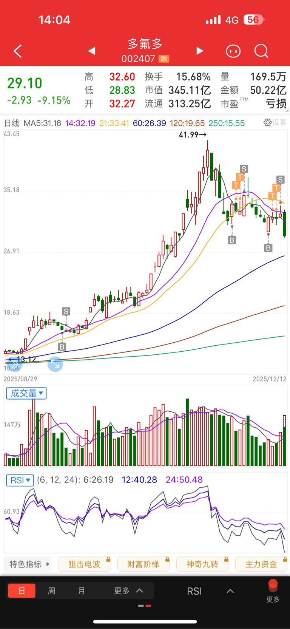Tap the B marker below 18.63 candles
This screenshot has height=629, width=290.
[x=62, y=346]
